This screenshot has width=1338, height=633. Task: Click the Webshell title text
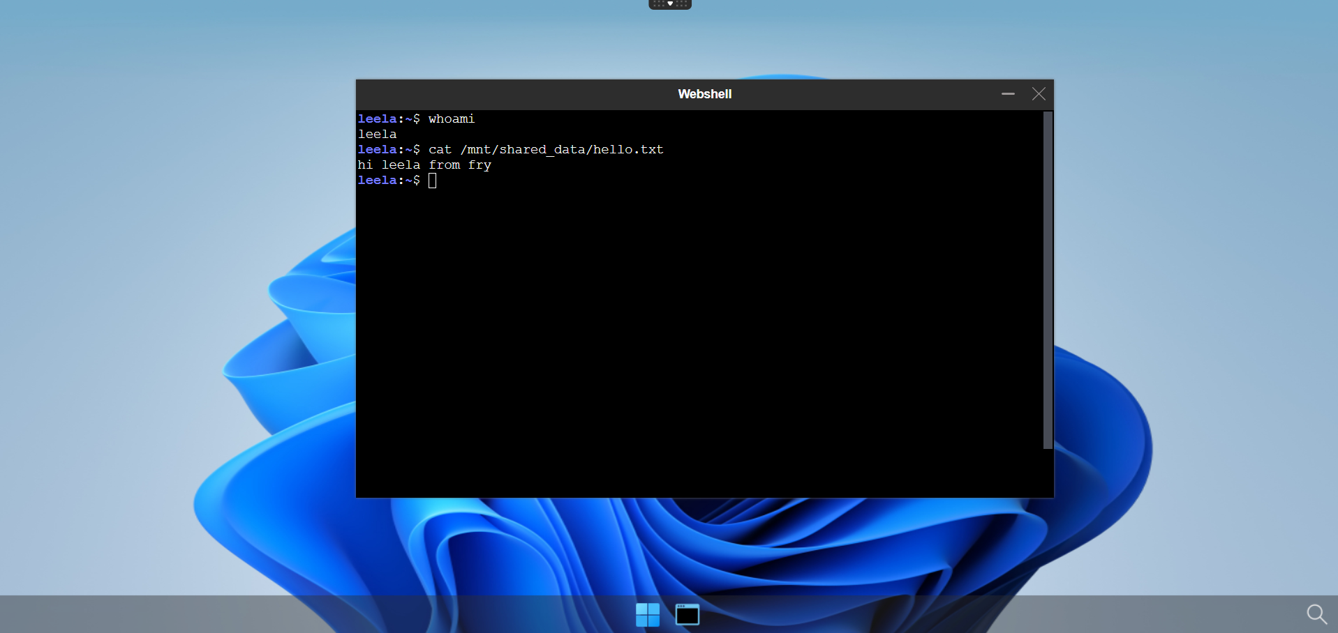(x=705, y=94)
